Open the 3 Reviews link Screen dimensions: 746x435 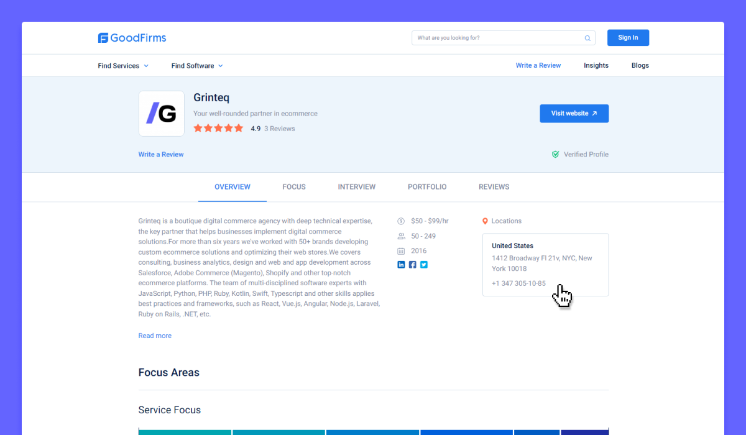point(280,129)
